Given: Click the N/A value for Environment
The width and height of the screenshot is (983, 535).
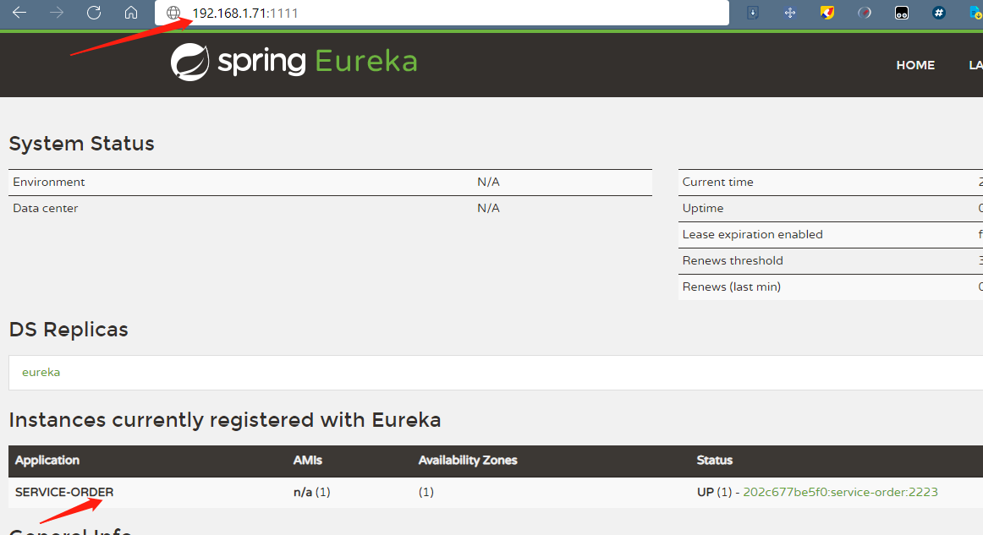Looking at the screenshot, I should tap(488, 182).
